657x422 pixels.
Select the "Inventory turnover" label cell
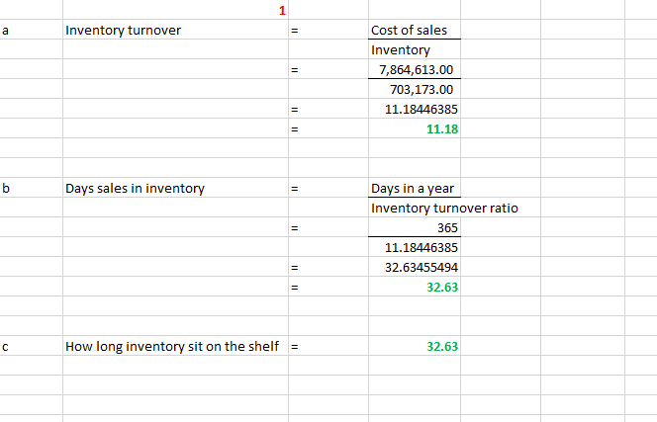(x=123, y=31)
